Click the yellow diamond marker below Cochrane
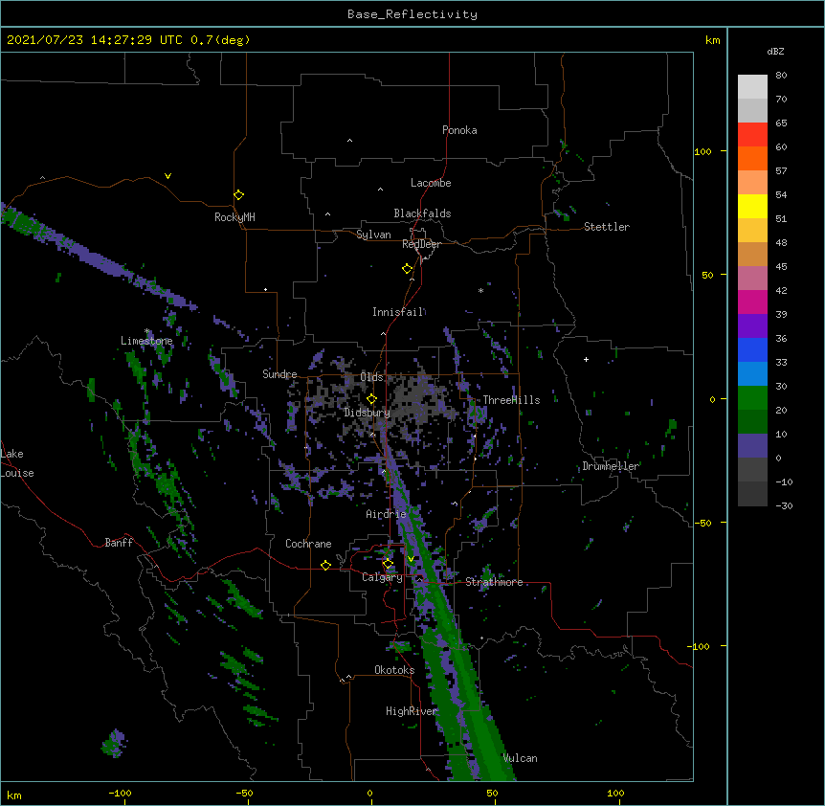 [325, 565]
